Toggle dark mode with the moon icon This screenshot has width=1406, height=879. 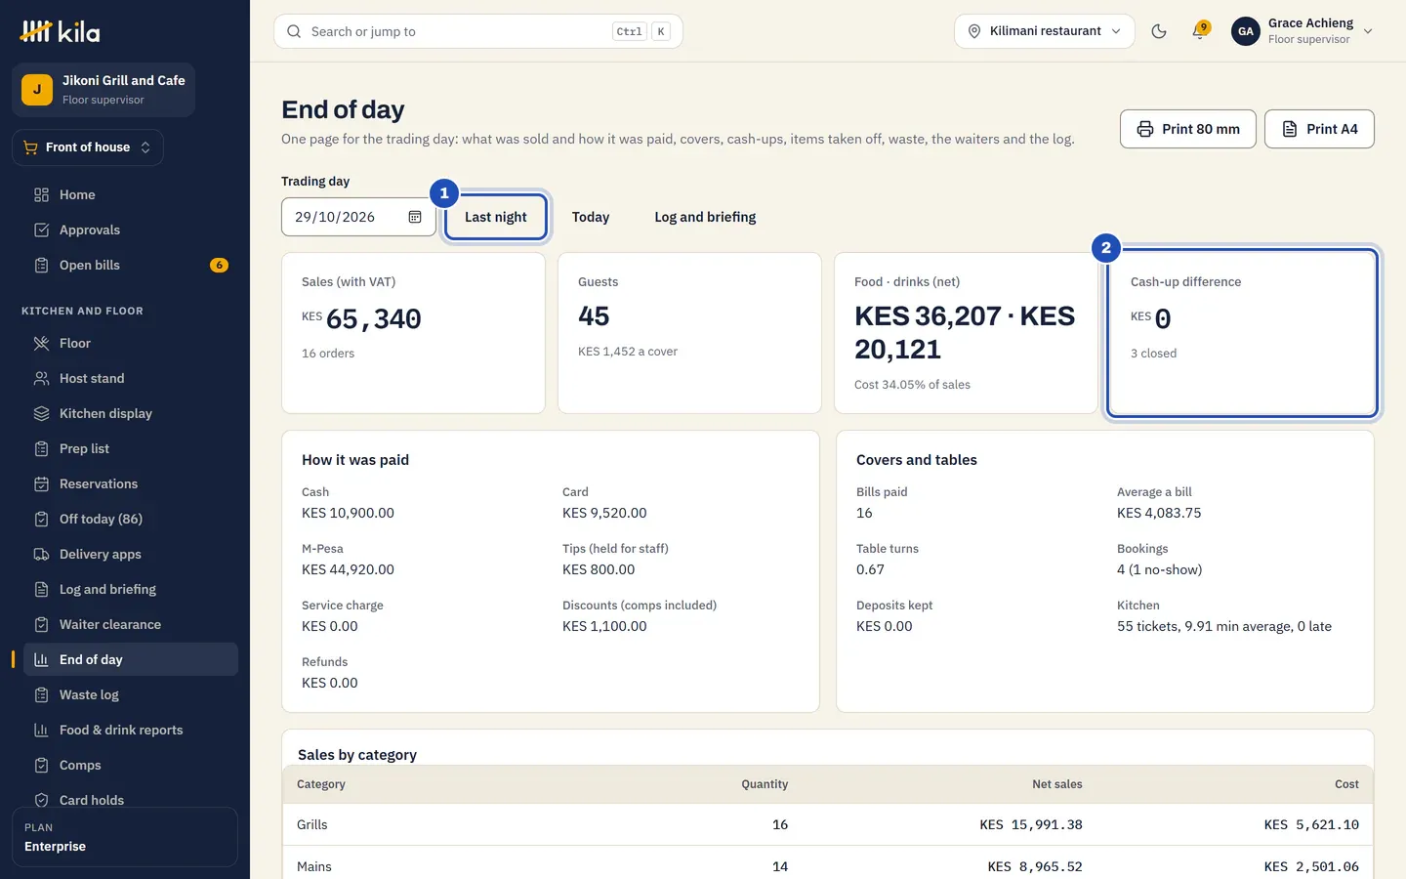pos(1159,31)
